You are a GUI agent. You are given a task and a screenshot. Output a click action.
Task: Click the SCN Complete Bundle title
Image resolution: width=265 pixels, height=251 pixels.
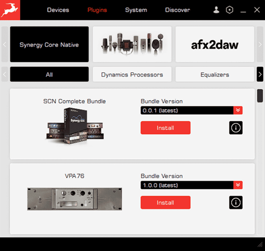click(74, 101)
